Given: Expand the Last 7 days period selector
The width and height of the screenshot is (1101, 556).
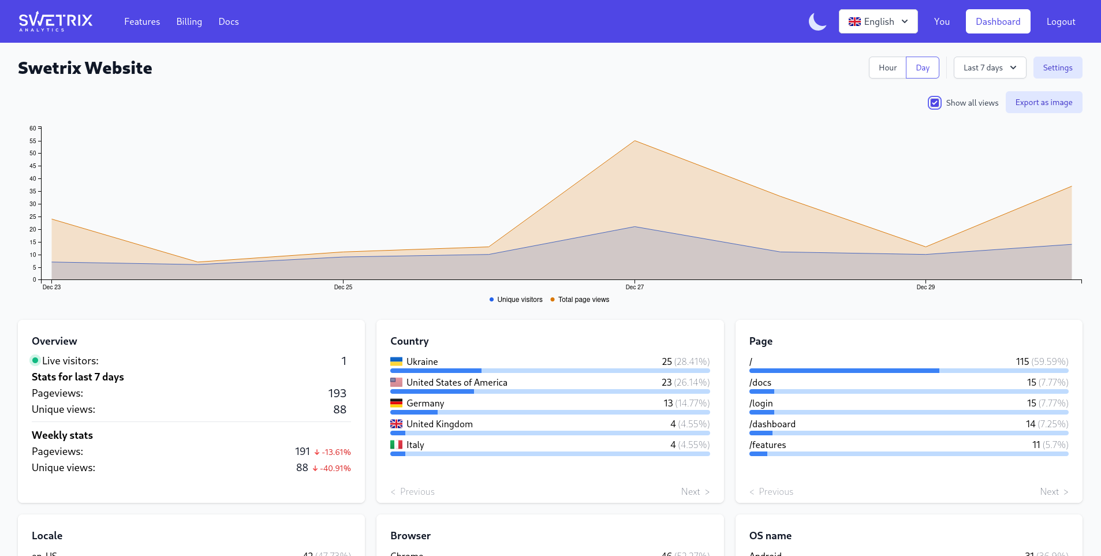Looking at the screenshot, I should point(989,68).
